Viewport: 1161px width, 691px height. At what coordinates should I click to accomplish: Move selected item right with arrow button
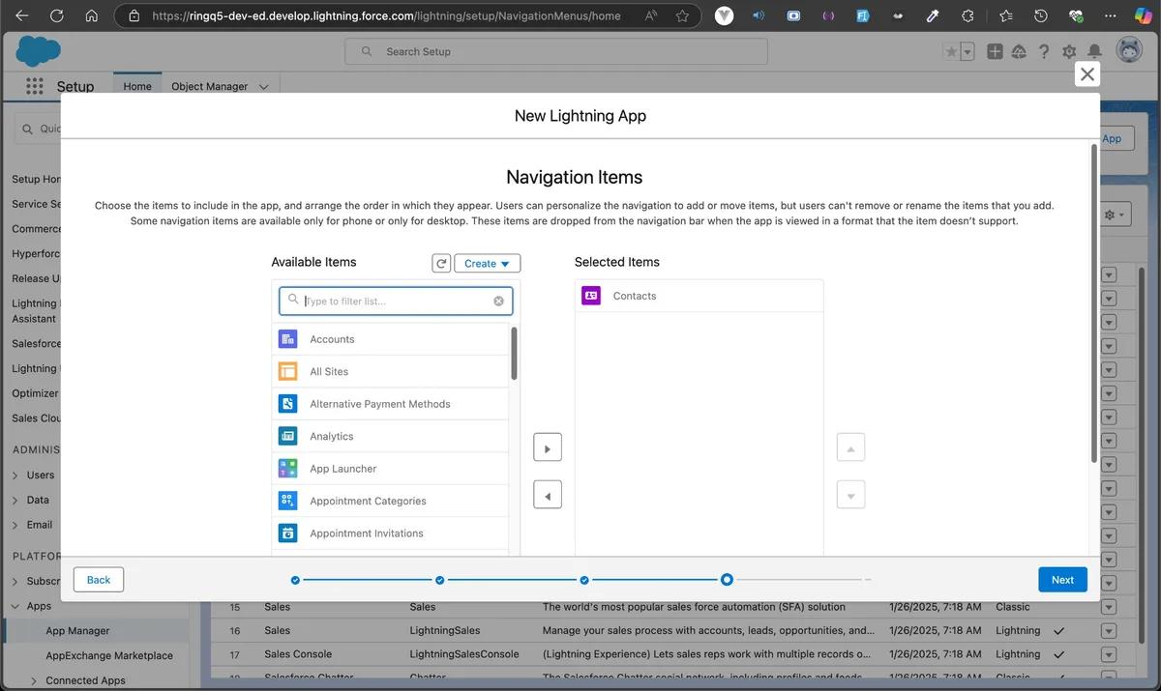[548, 447]
